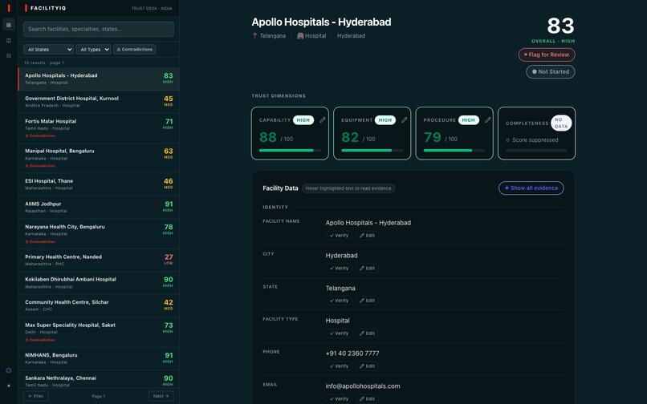Click the +91 40 2360 7777 phone value

352,353
